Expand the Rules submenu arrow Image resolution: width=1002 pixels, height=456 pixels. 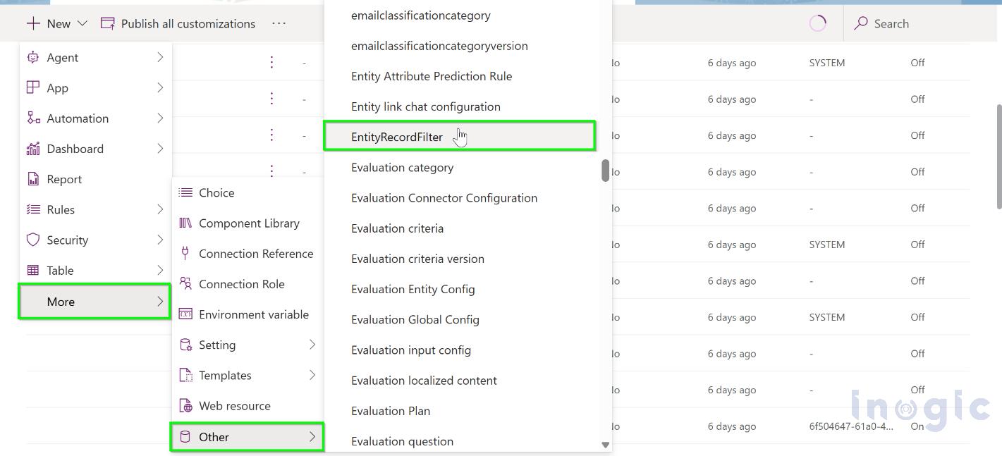[160, 209]
